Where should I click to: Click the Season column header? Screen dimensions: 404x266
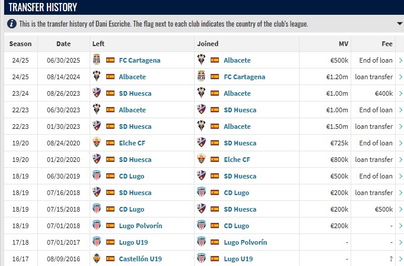[21, 44]
